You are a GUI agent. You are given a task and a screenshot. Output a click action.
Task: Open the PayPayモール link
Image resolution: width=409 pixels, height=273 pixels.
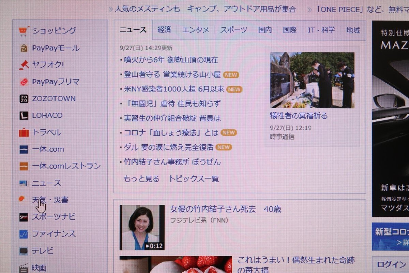pyautogui.click(x=56, y=48)
